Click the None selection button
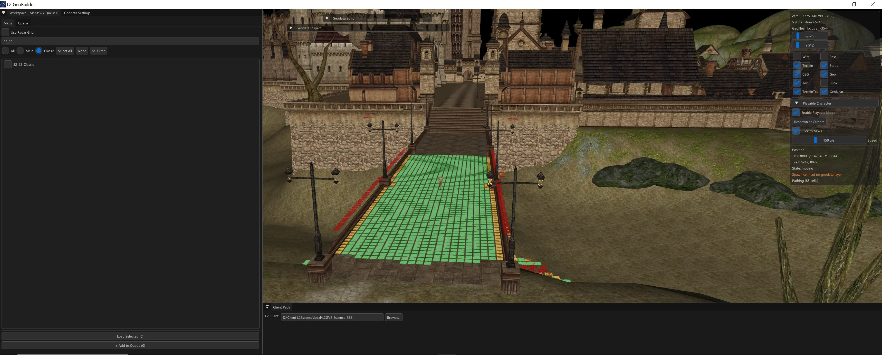 pyautogui.click(x=82, y=51)
